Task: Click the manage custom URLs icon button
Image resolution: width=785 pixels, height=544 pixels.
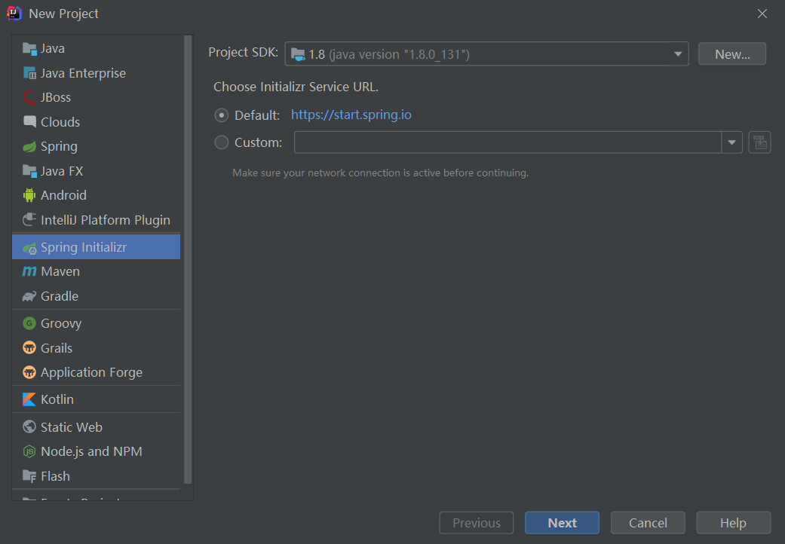Action: pos(759,142)
